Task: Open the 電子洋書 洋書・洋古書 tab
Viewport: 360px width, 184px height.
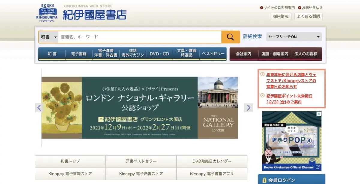Action: click(106, 53)
